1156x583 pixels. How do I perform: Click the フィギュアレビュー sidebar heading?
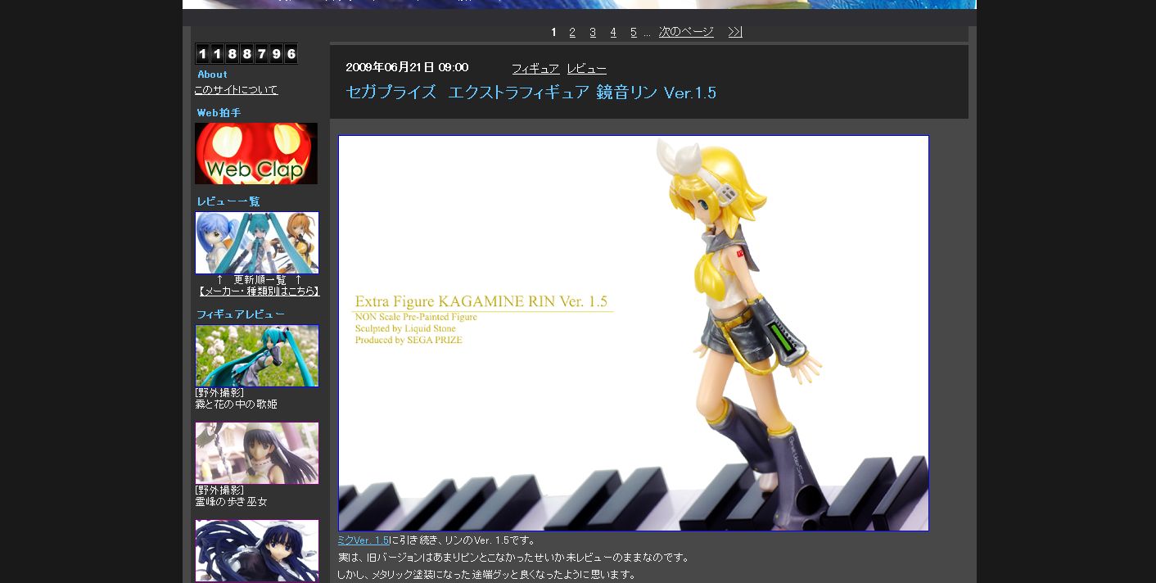(241, 314)
